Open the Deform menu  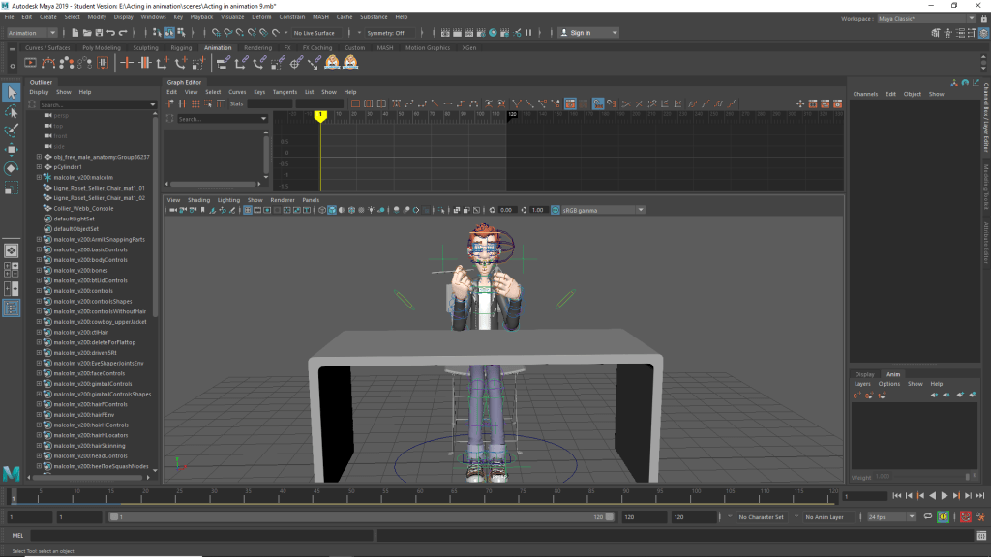pyautogui.click(x=261, y=17)
